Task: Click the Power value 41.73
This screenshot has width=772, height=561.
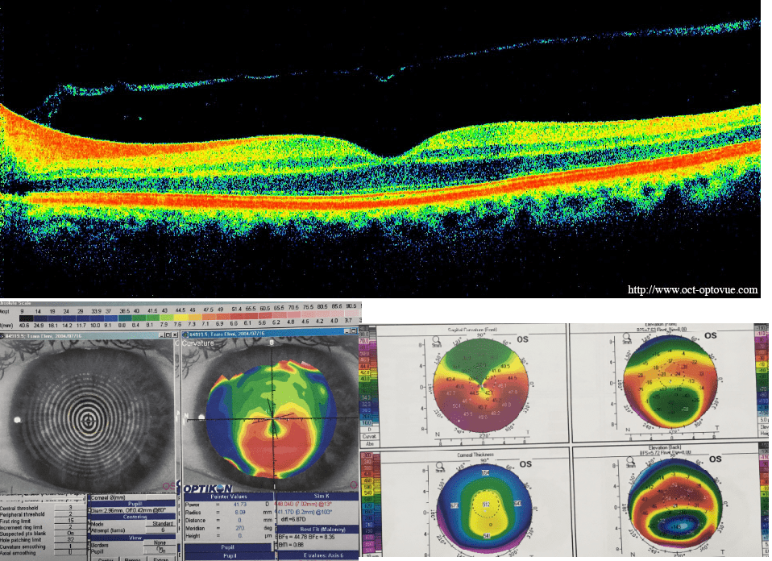Action: pos(240,505)
